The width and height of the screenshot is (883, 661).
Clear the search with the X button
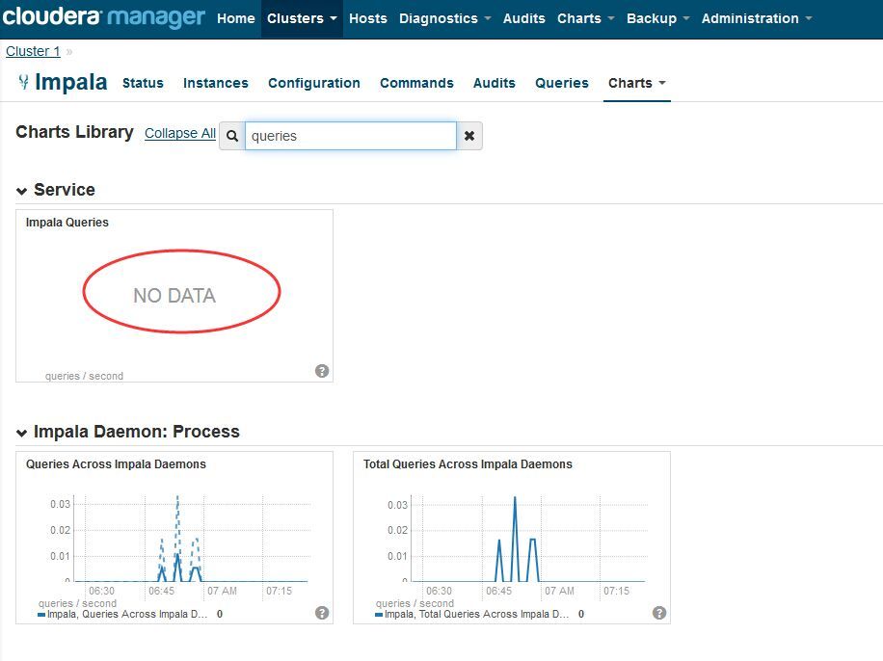pyautogui.click(x=469, y=136)
